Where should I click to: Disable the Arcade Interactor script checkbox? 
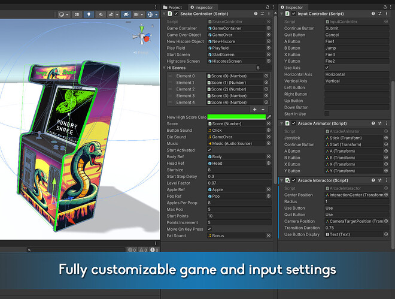point(293,180)
